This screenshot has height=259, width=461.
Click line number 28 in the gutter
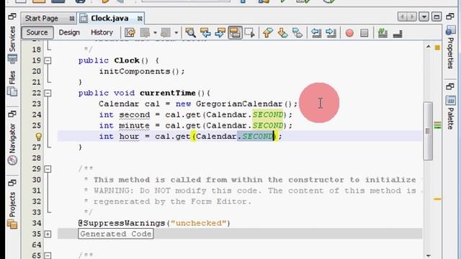pos(37,158)
